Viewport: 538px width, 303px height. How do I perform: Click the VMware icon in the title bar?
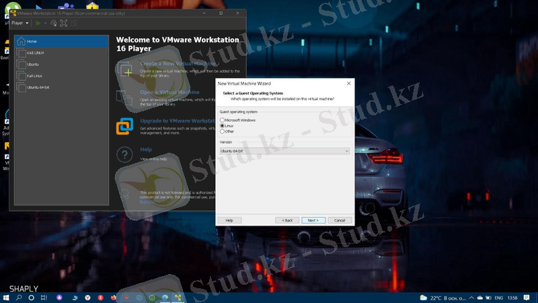coord(13,13)
